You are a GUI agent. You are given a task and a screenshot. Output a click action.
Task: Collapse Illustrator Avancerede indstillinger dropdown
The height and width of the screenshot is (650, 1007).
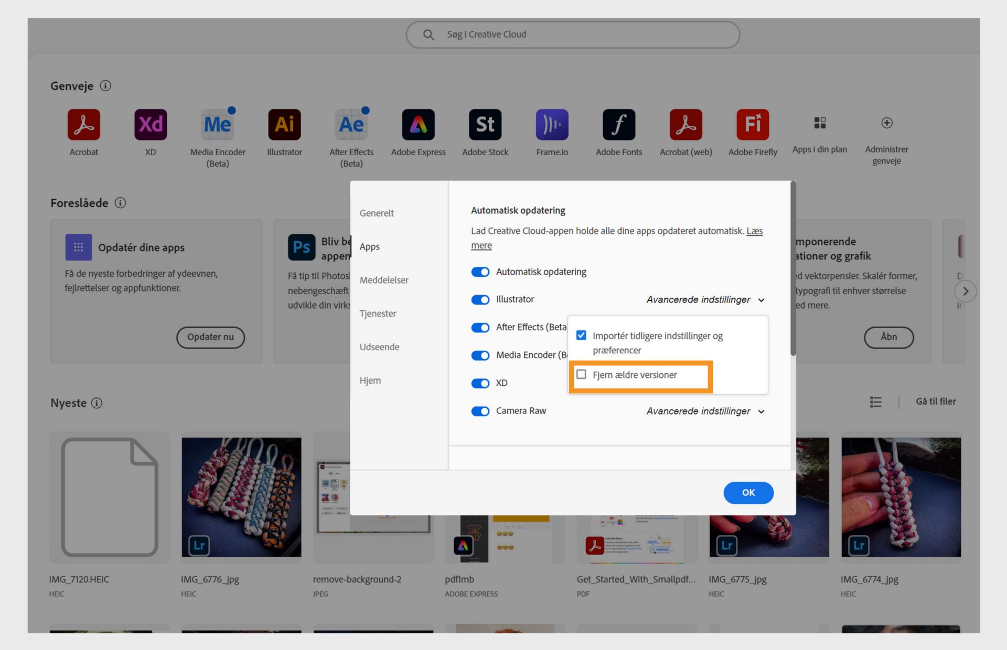click(705, 300)
